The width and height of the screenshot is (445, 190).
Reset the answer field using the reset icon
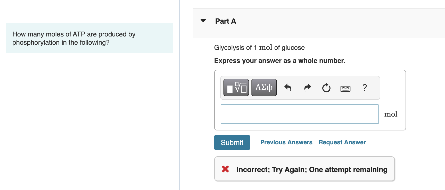(326, 88)
